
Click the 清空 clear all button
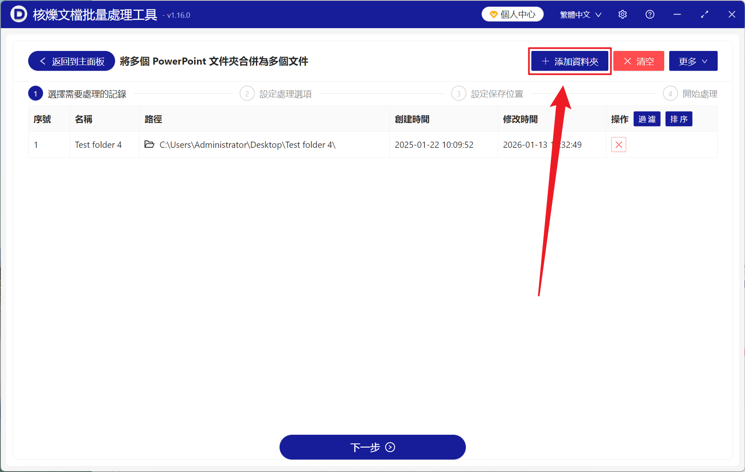pos(639,61)
